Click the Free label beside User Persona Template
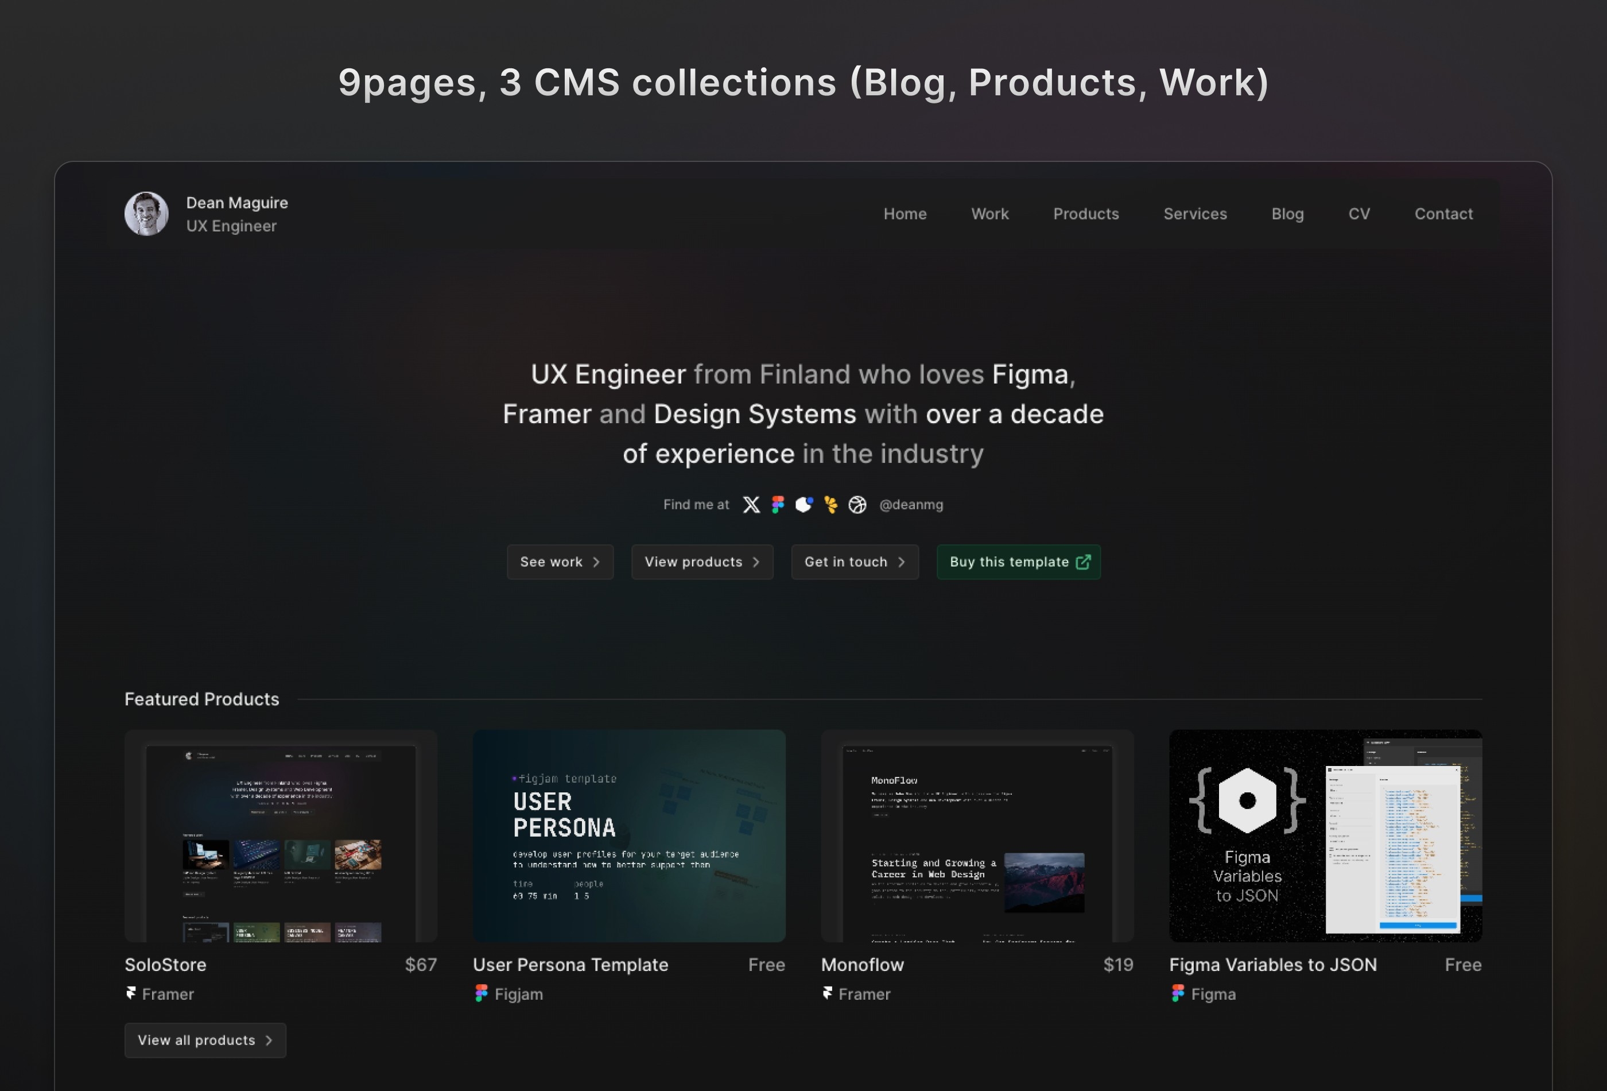The height and width of the screenshot is (1091, 1607). tap(767, 965)
